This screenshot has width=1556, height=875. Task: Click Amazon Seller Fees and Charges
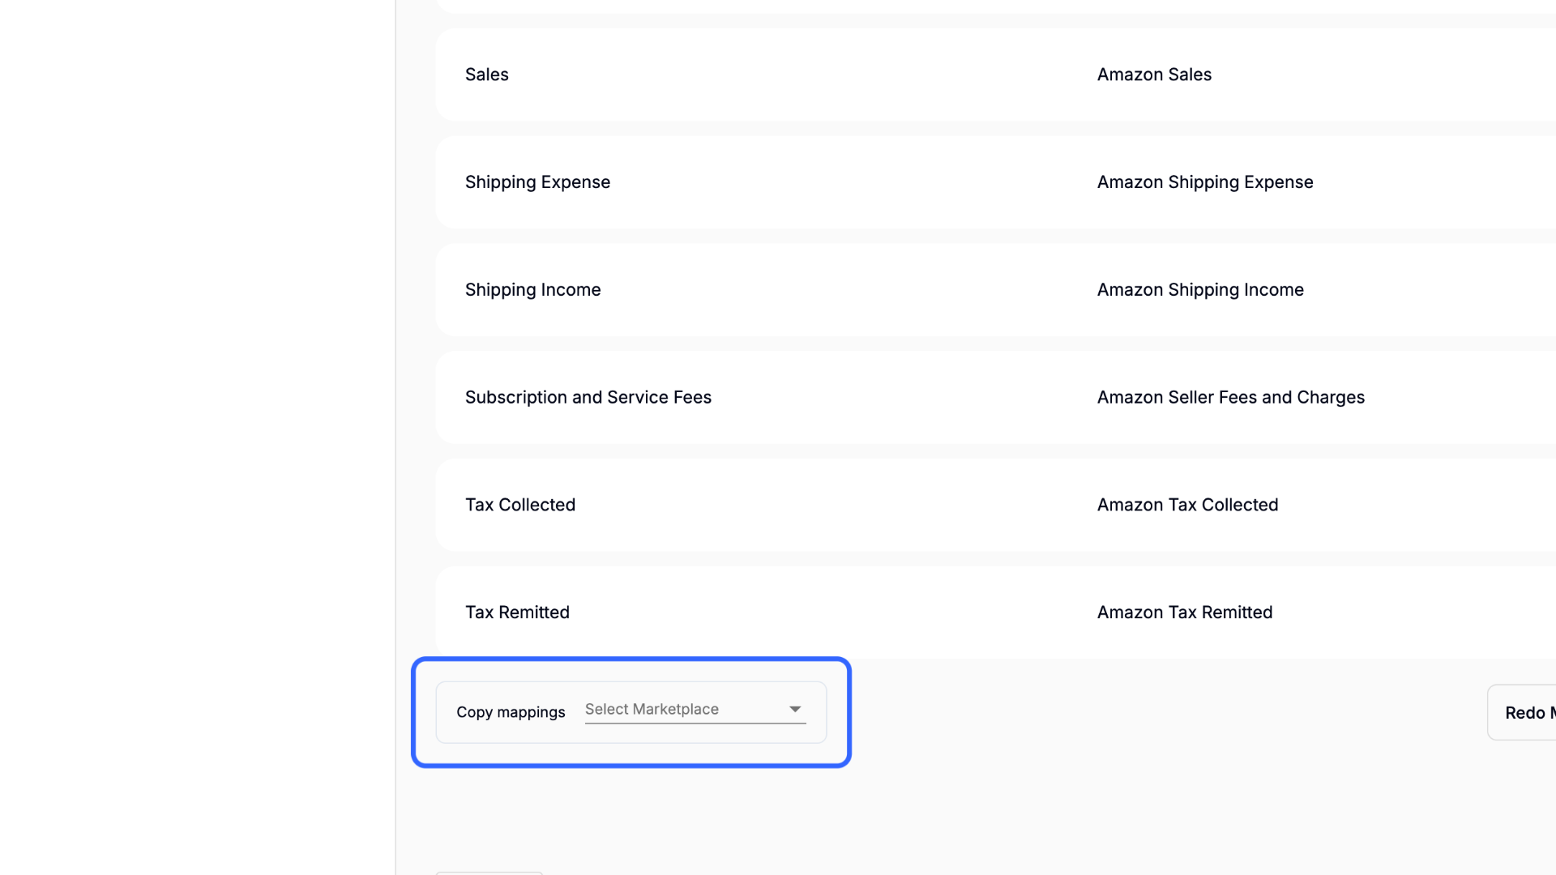[x=1230, y=397]
